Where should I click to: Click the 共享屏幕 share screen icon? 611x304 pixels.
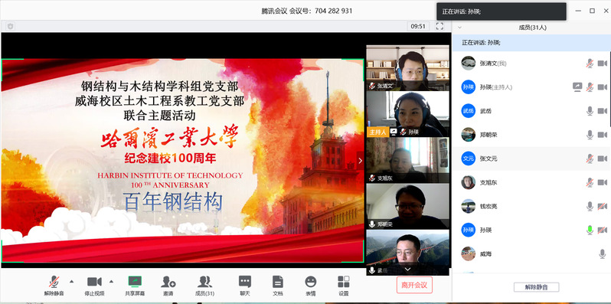pyautogui.click(x=135, y=282)
